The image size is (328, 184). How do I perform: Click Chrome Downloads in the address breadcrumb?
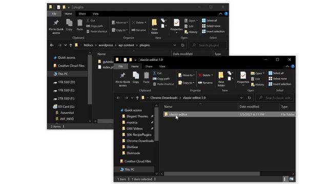pyautogui.click(x=164, y=98)
